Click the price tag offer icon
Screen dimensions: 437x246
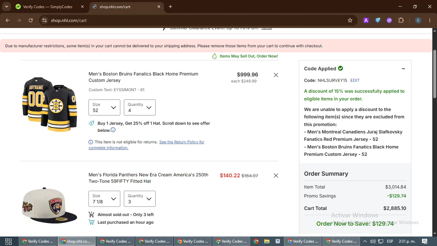91,123
